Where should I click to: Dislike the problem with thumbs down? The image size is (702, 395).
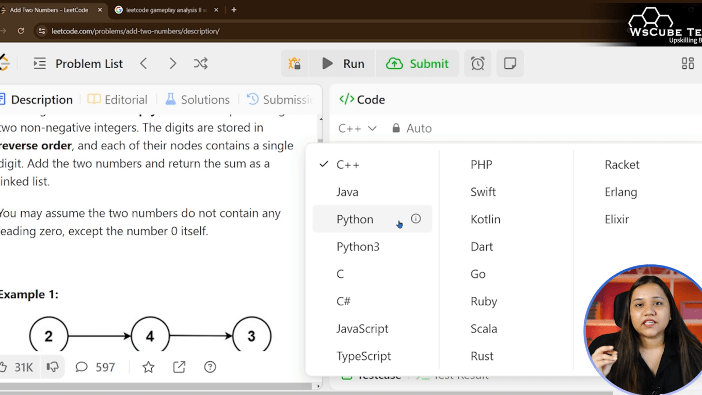tap(53, 367)
